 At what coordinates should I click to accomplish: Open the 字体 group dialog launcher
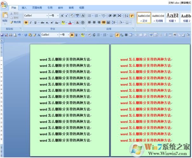[x=84, y=28]
